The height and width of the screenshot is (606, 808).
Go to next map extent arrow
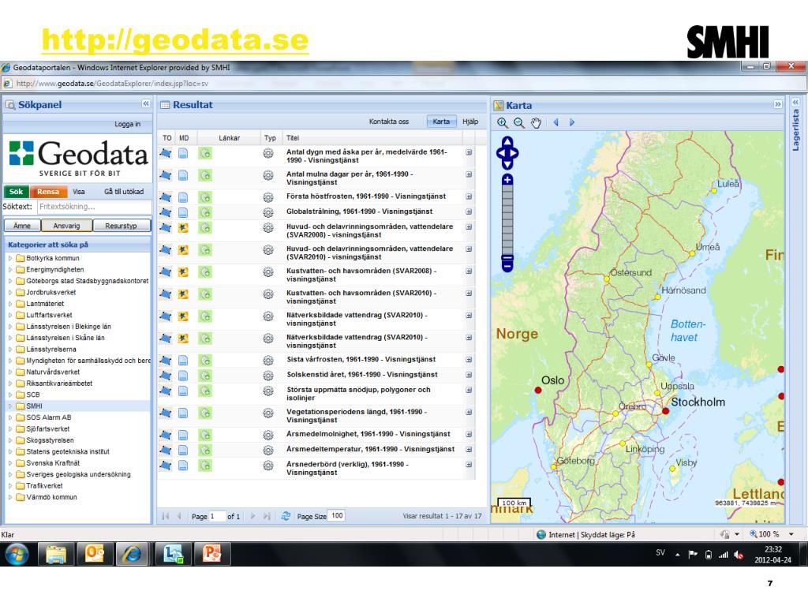click(x=572, y=122)
